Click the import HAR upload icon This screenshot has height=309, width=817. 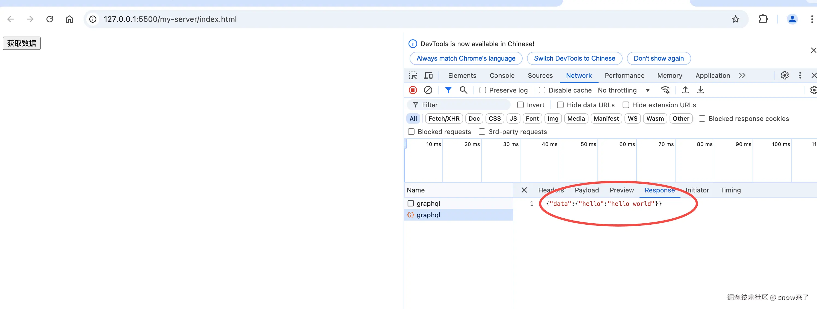click(685, 90)
